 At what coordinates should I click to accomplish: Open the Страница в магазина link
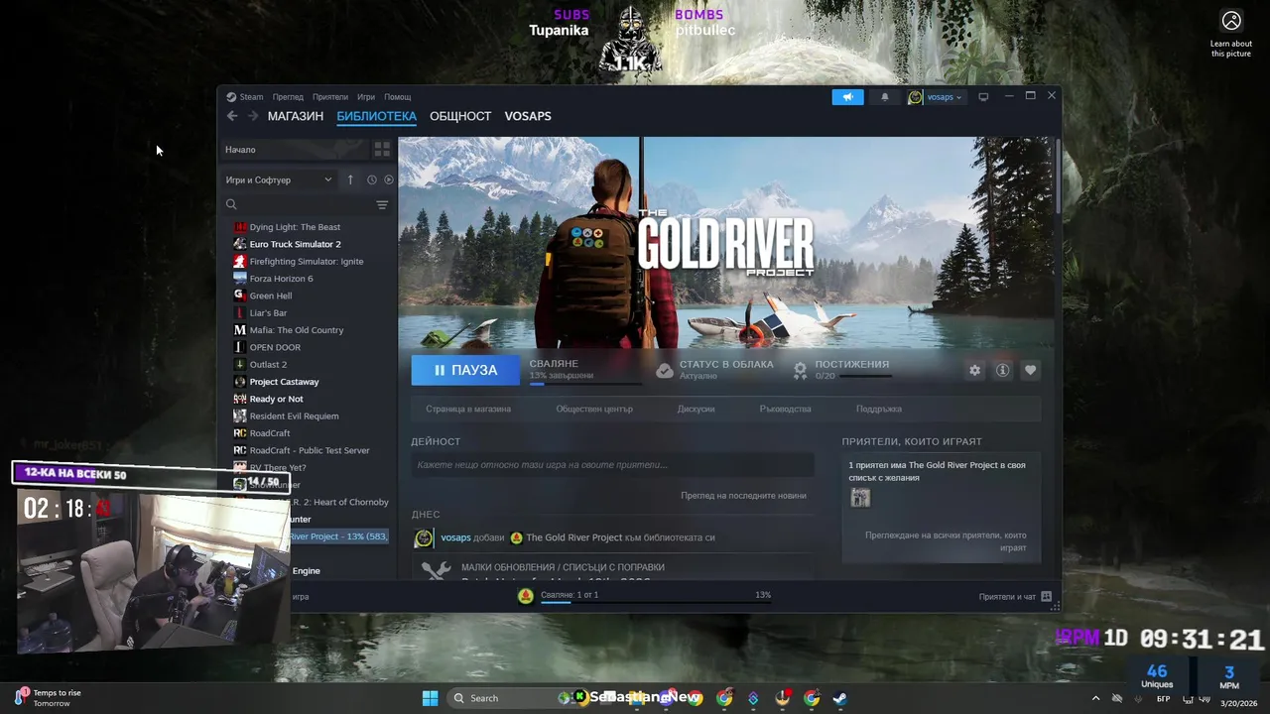tap(468, 409)
